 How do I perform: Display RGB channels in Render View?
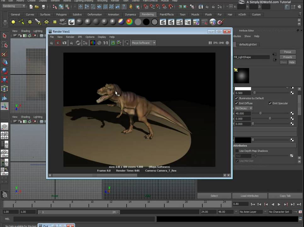tap(93, 43)
